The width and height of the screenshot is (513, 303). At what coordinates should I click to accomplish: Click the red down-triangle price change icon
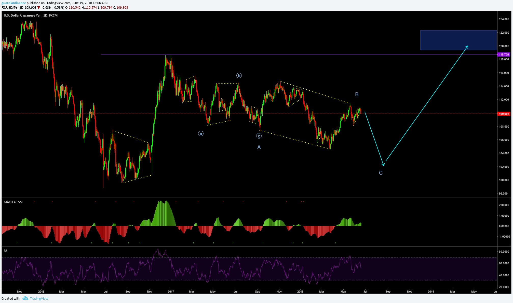38,8
